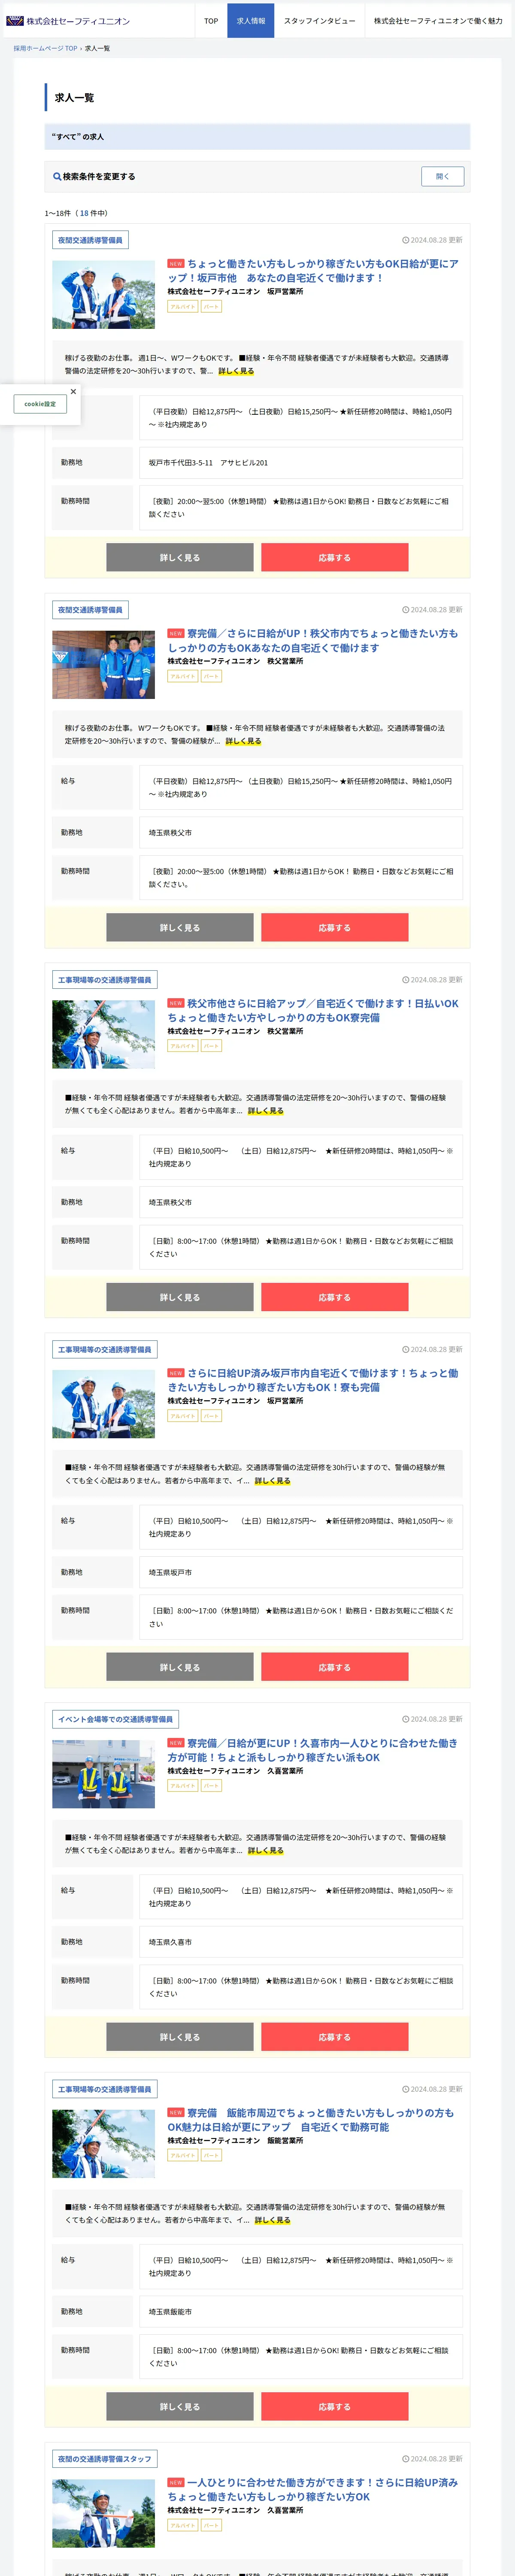Open the スタッフインタビュー tab

pyautogui.click(x=319, y=21)
